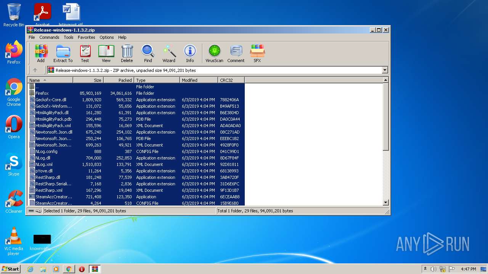This screenshot has width=488, height=274.
Task: Launch the Wizard tool
Action: (169, 53)
